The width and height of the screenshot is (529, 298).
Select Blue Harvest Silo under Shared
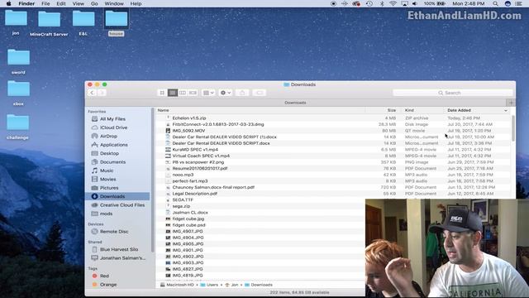click(x=119, y=249)
